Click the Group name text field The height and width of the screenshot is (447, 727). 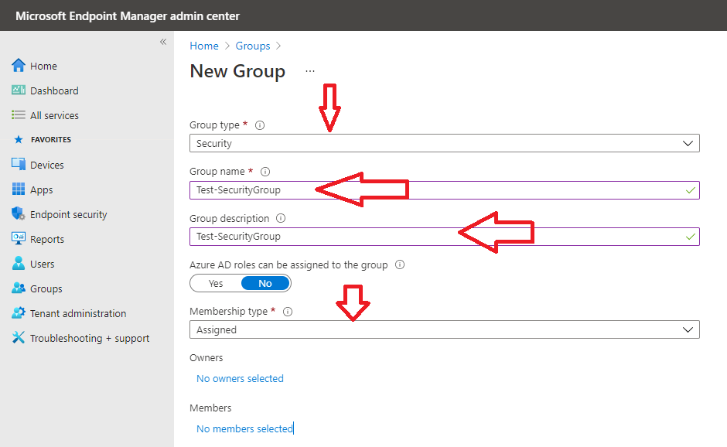click(x=444, y=190)
